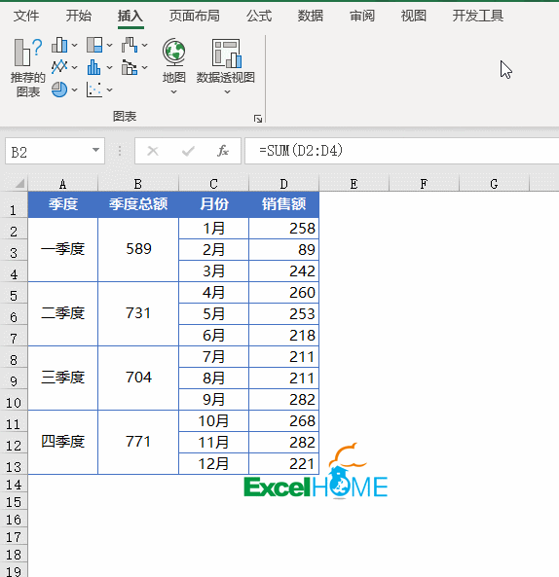Insert a hierarchy treemap chart

[99, 45]
